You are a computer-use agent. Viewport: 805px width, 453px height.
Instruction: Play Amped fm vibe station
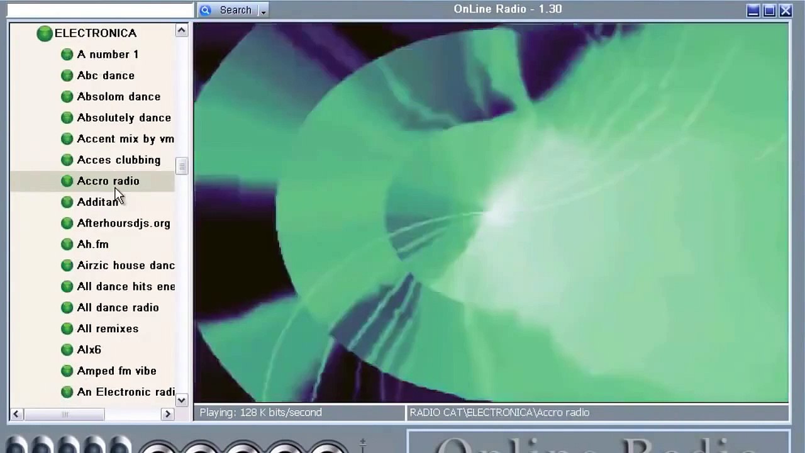tap(116, 371)
